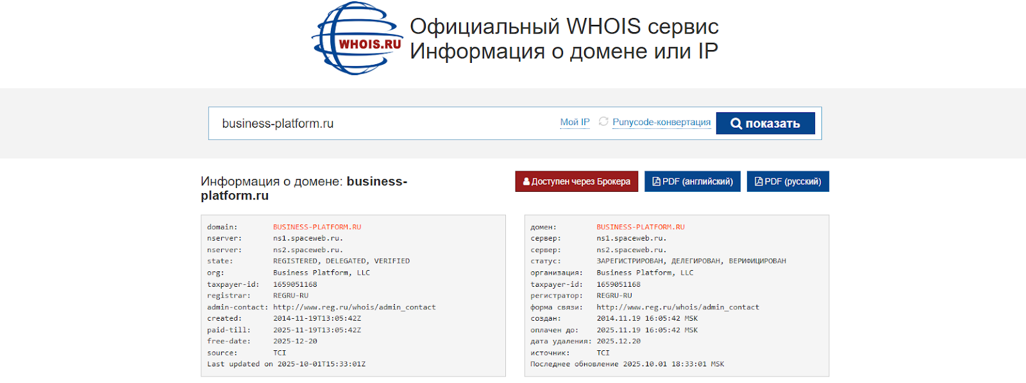Click the статус value ЗАРЕГИСТРИРОВАН, ДЕЛЕГИРОВАН, ВЕРИФИЦИРОВАН

pyautogui.click(x=691, y=261)
